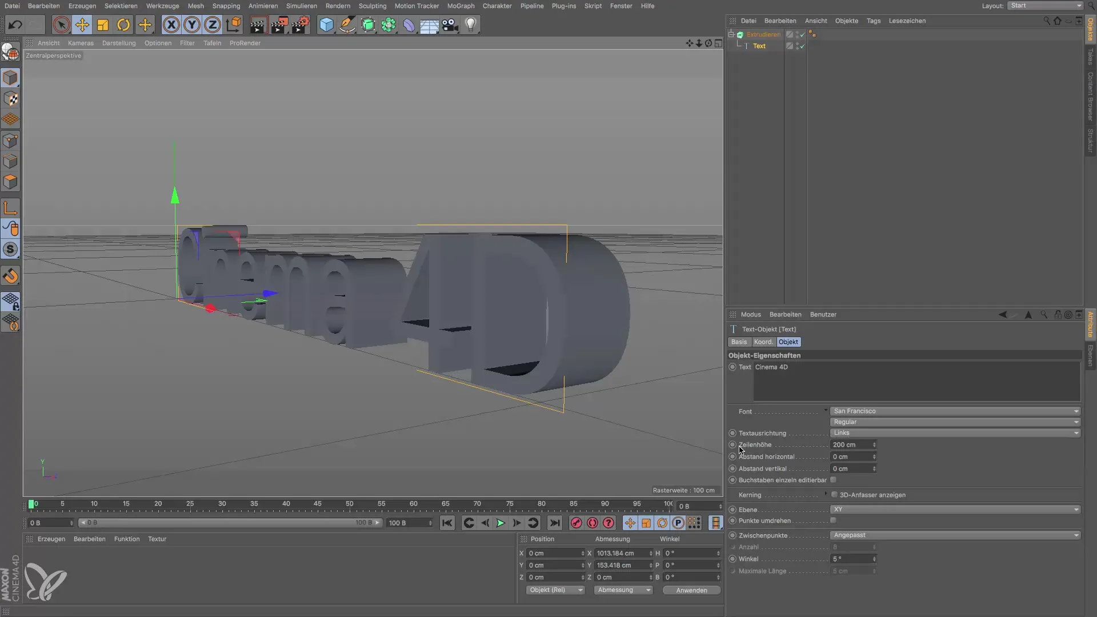This screenshot has height=617, width=1097.
Task: Open the Font family dropdown San Francisco
Action: coord(955,411)
